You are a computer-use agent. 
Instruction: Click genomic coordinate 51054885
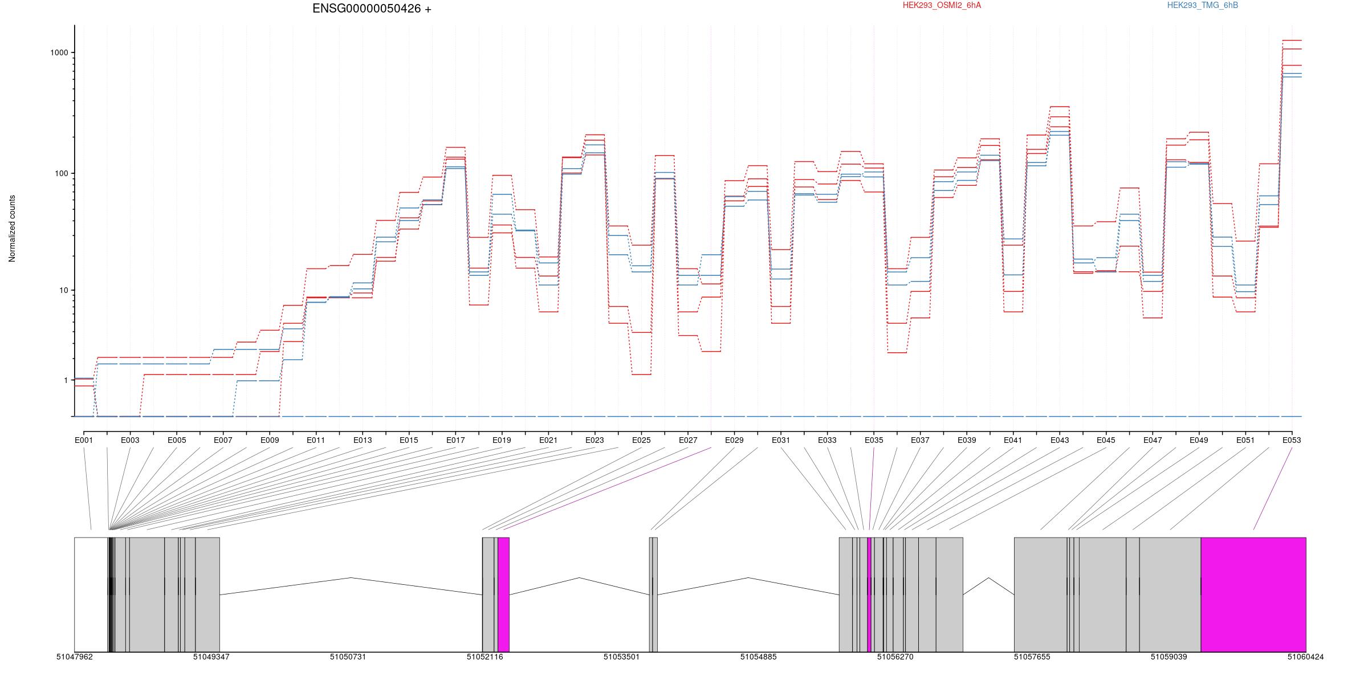(x=759, y=657)
